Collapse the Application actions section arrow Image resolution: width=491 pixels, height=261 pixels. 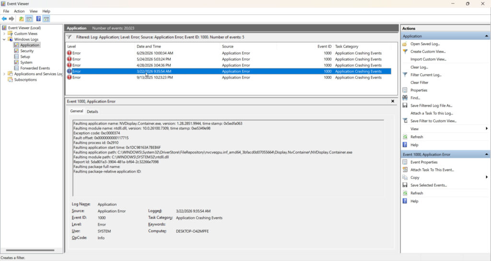click(x=486, y=36)
